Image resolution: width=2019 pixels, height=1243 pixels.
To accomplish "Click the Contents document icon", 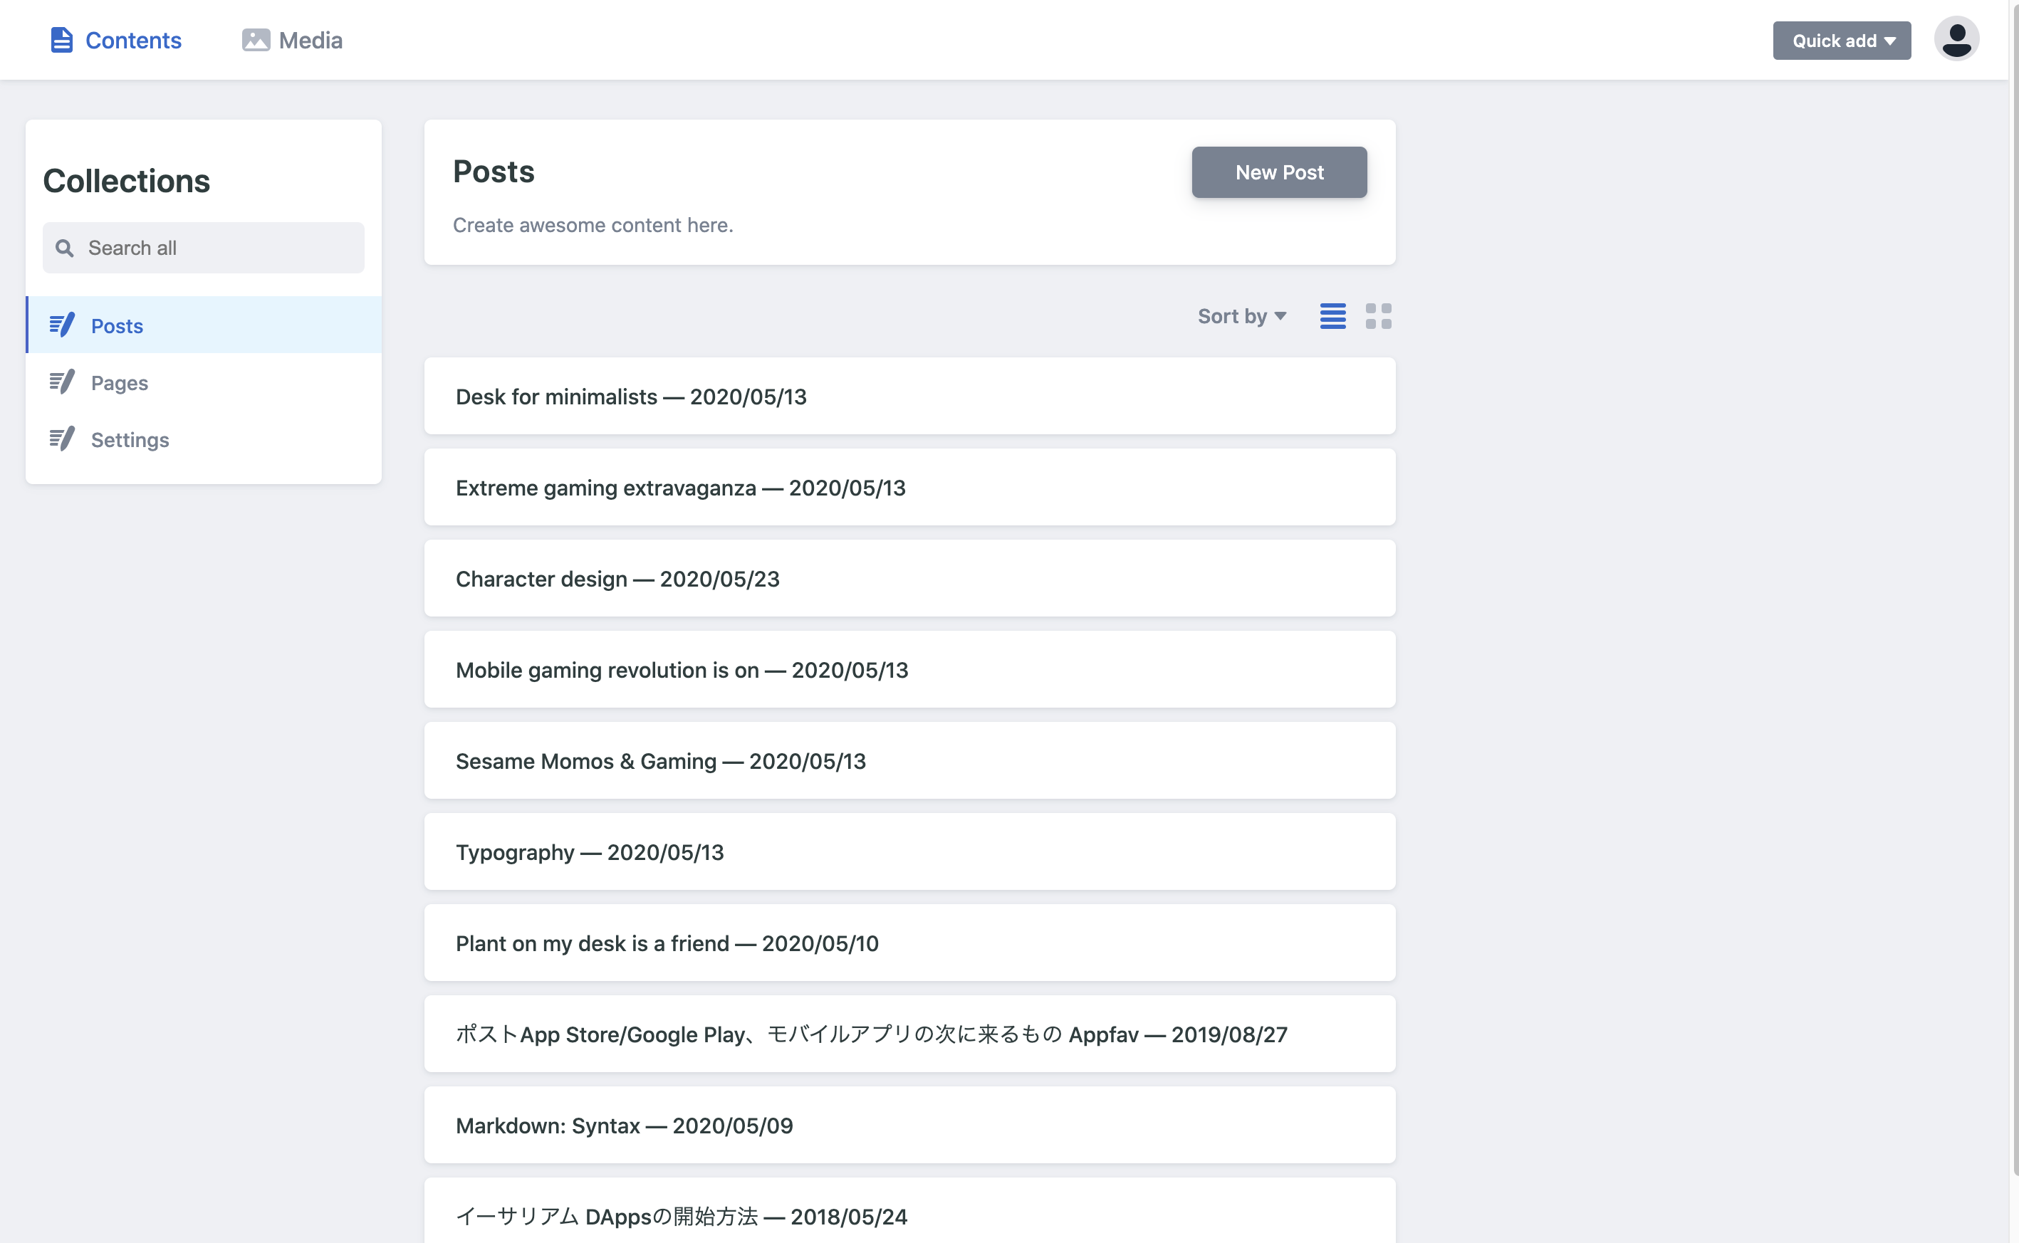I will pos(62,41).
